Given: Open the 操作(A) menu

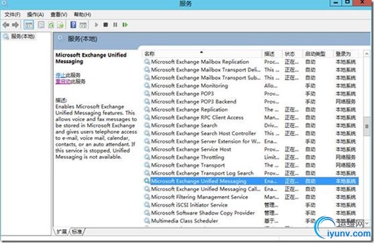Looking at the screenshot, I should pyautogui.click(x=35, y=15).
